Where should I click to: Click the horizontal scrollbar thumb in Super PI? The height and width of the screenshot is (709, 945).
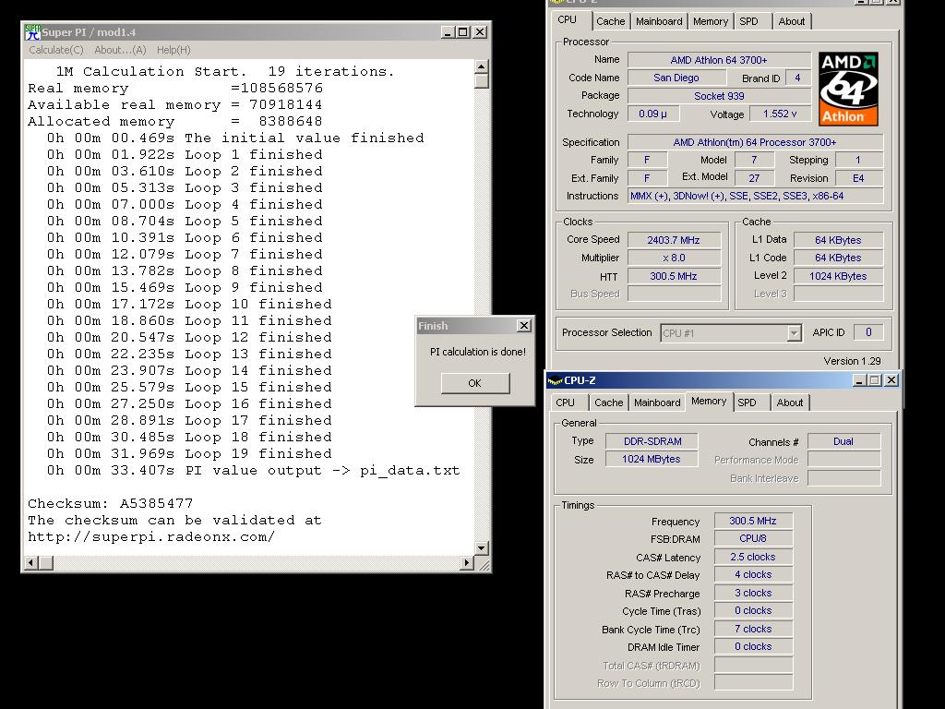tap(46, 562)
